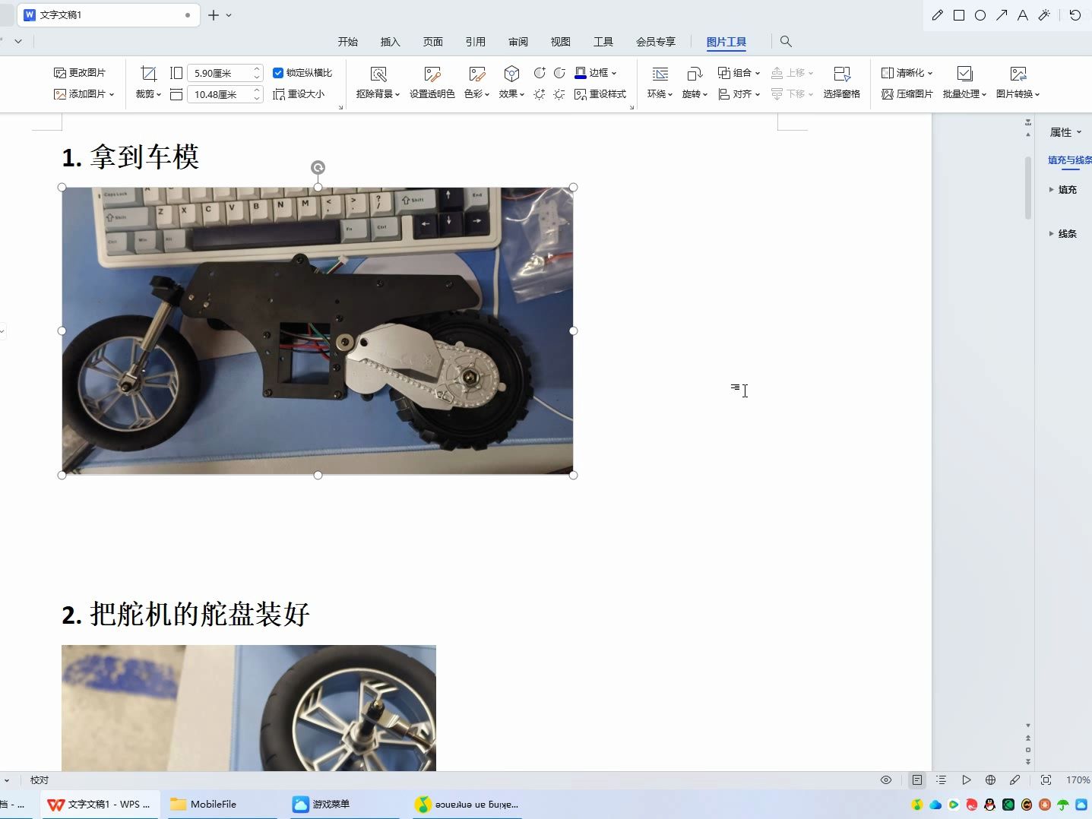Click the 170% zoom level

tap(1078, 780)
